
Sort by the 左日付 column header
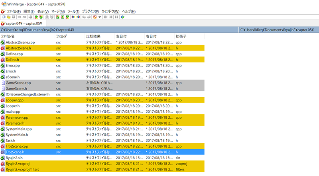point(130,36)
